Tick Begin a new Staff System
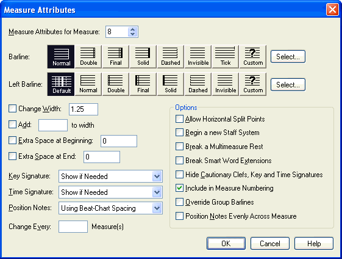Screen dimensions: 342x259 (x=179, y=133)
